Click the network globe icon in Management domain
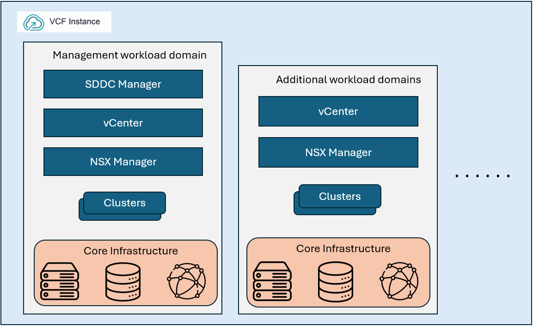 (x=187, y=281)
